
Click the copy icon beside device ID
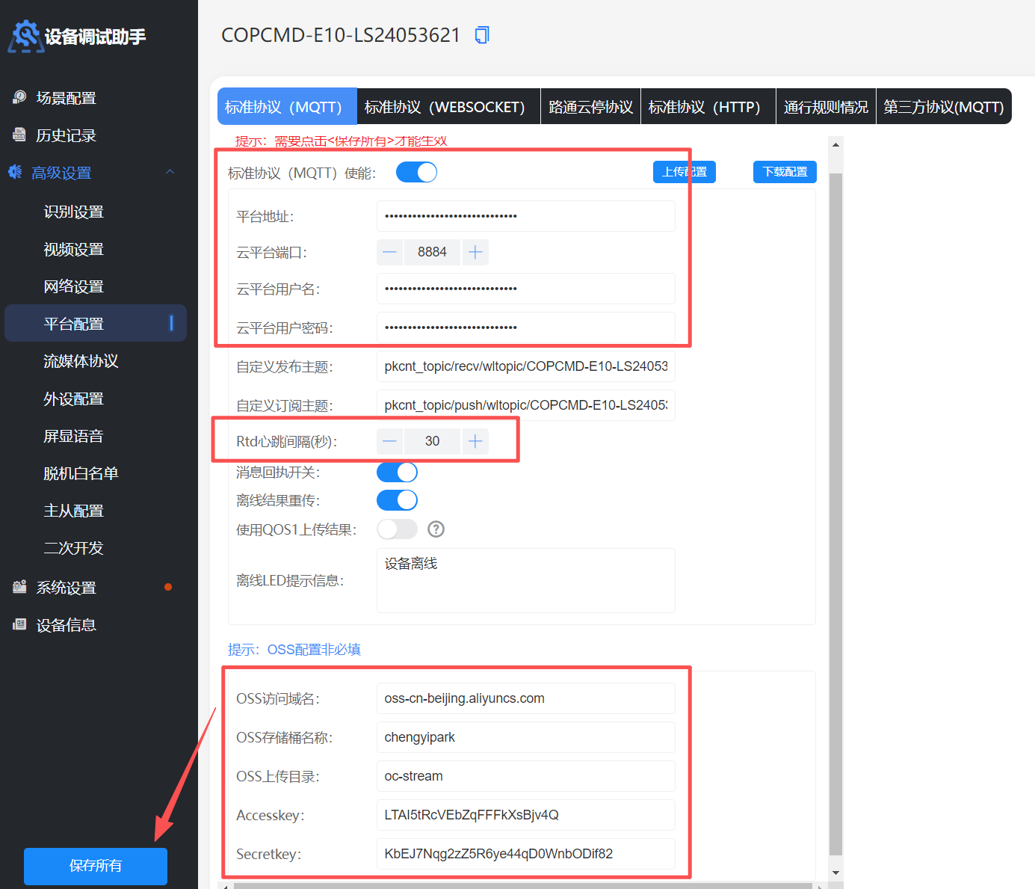[482, 35]
